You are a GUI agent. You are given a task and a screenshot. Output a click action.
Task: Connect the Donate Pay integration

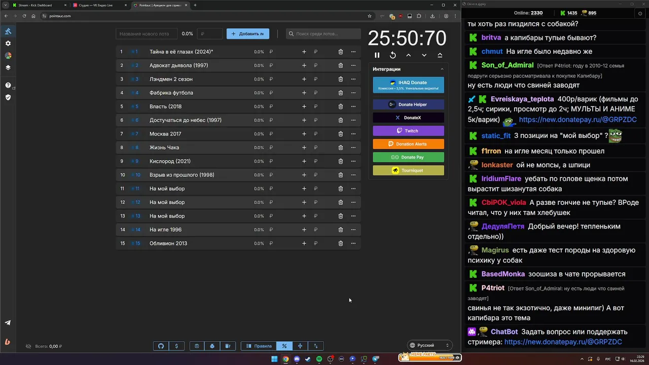tap(408, 157)
